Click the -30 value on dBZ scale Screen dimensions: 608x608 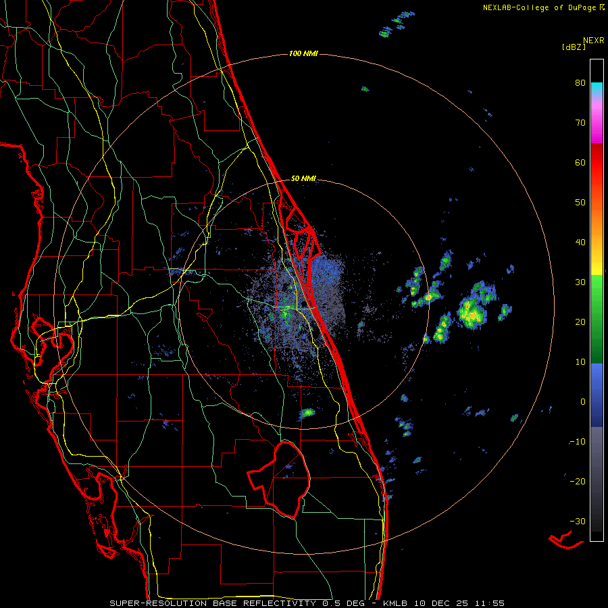[x=578, y=521]
